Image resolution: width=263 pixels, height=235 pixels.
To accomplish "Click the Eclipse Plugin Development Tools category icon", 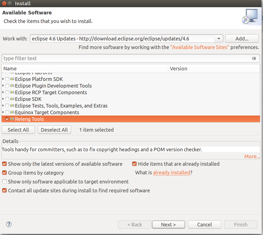I will click(x=12, y=86).
